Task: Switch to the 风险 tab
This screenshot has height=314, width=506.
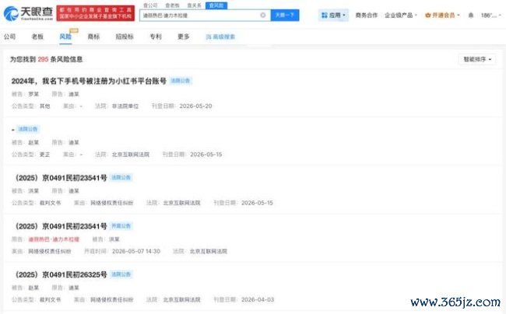Action: click(x=65, y=37)
